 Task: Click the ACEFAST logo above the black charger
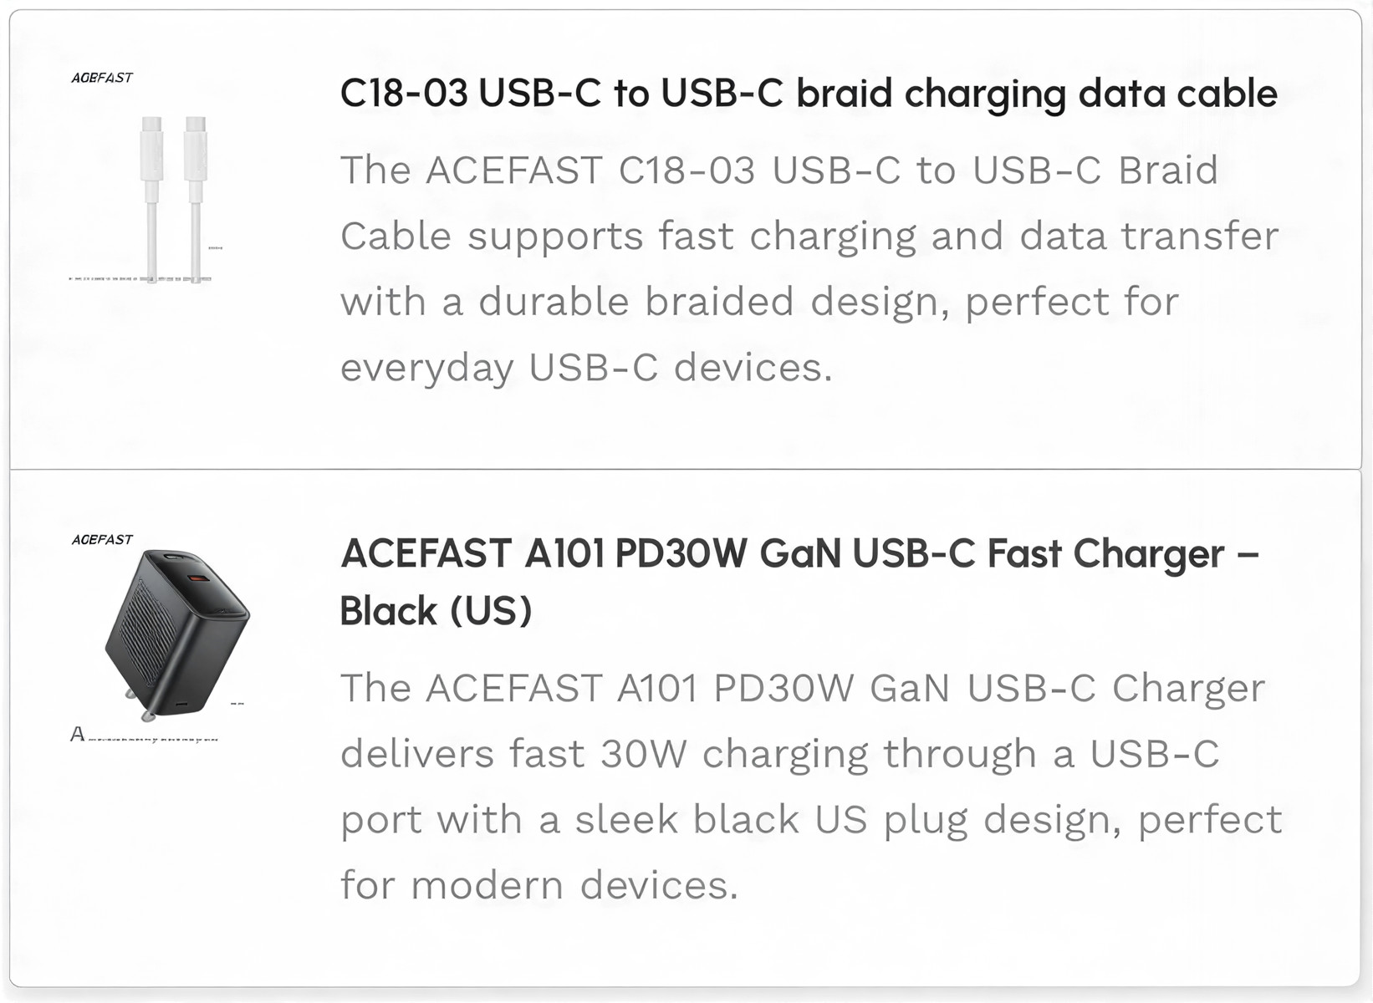(x=102, y=540)
